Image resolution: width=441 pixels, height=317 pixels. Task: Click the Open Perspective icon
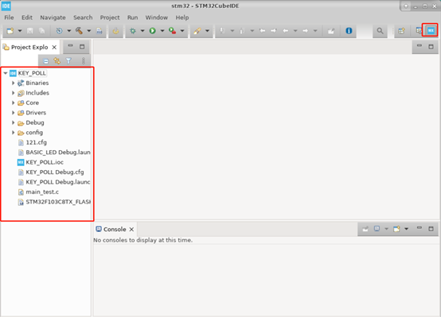(x=401, y=31)
